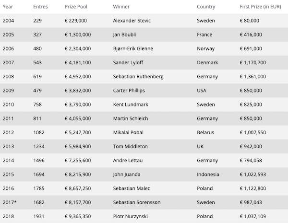This screenshot has width=288, height=223.
Task: Select the John Juanda winner cell
Action: pos(127,175)
